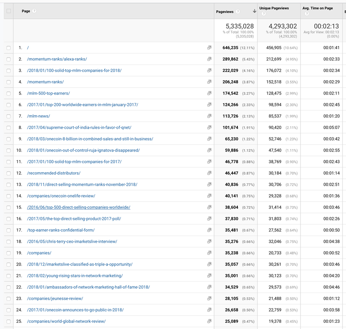The image size is (346, 329).
Task: Click open-link icon for /companies/jeunesse-review/
Action: pos(209,298)
